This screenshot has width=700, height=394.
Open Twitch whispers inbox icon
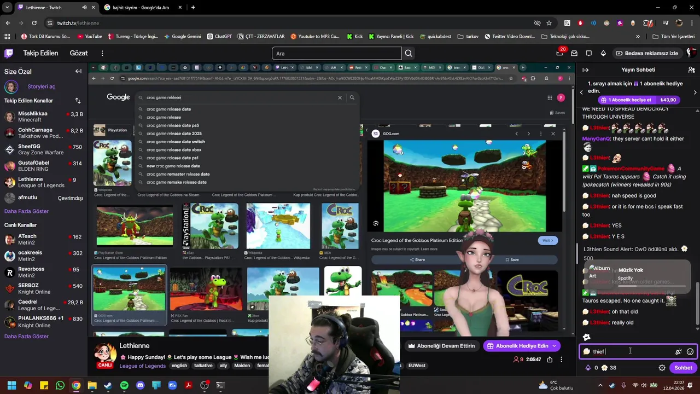click(574, 53)
